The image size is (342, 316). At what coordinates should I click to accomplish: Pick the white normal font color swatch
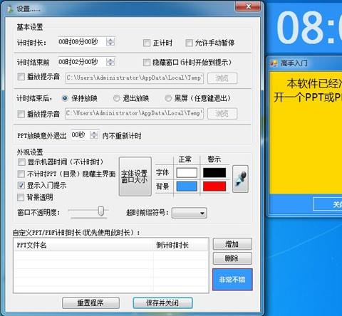187,173
